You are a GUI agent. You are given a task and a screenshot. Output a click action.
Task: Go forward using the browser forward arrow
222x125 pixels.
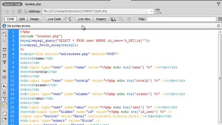[13, 11]
